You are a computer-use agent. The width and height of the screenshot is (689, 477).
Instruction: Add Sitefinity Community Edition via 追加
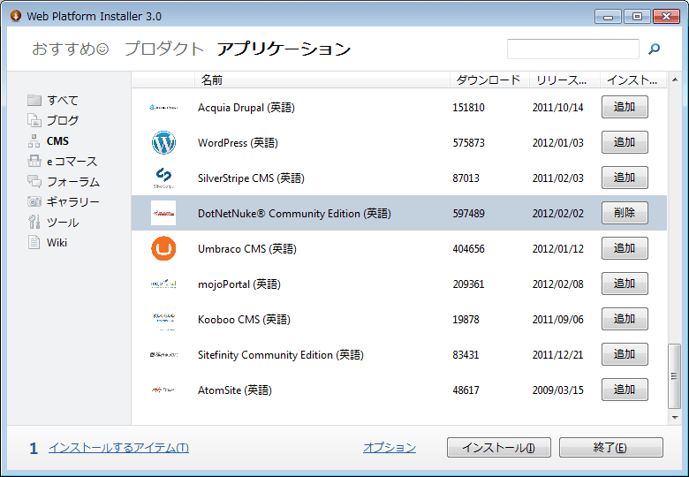click(625, 354)
